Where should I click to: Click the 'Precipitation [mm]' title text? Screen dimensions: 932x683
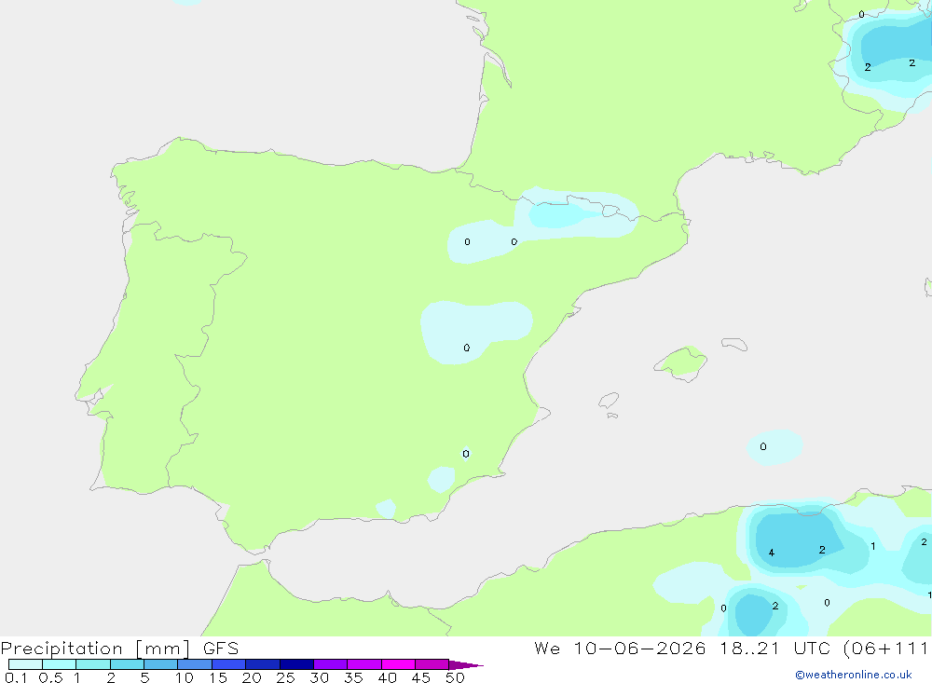click(96, 649)
